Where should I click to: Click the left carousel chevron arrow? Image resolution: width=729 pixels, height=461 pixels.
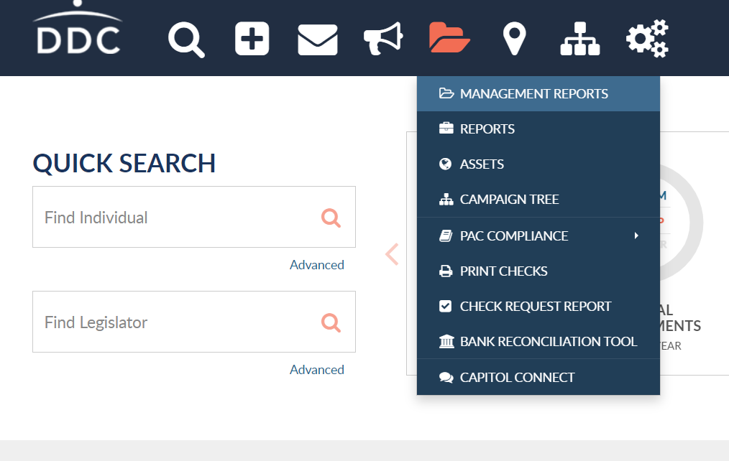[392, 254]
